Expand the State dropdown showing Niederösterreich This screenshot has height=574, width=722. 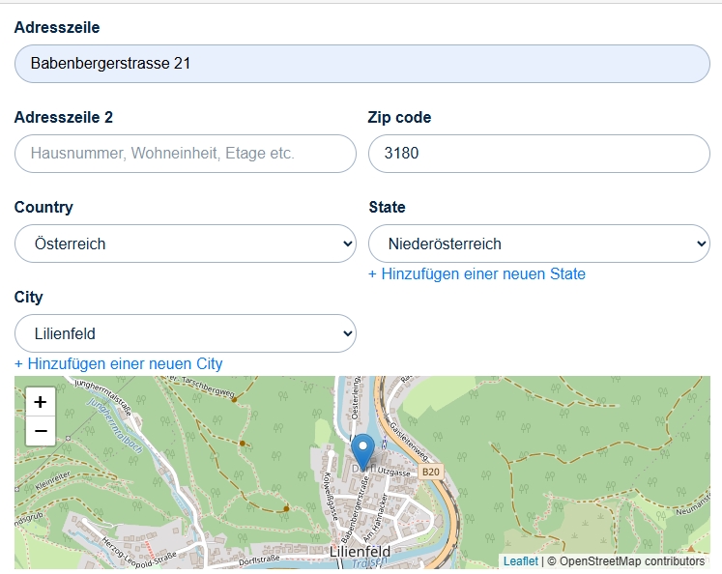[x=539, y=244]
